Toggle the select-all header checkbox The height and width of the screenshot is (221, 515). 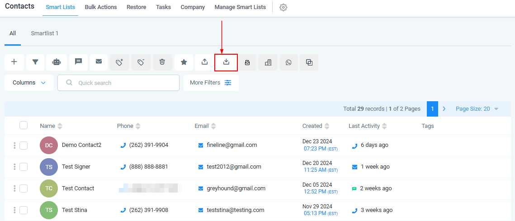click(x=24, y=126)
